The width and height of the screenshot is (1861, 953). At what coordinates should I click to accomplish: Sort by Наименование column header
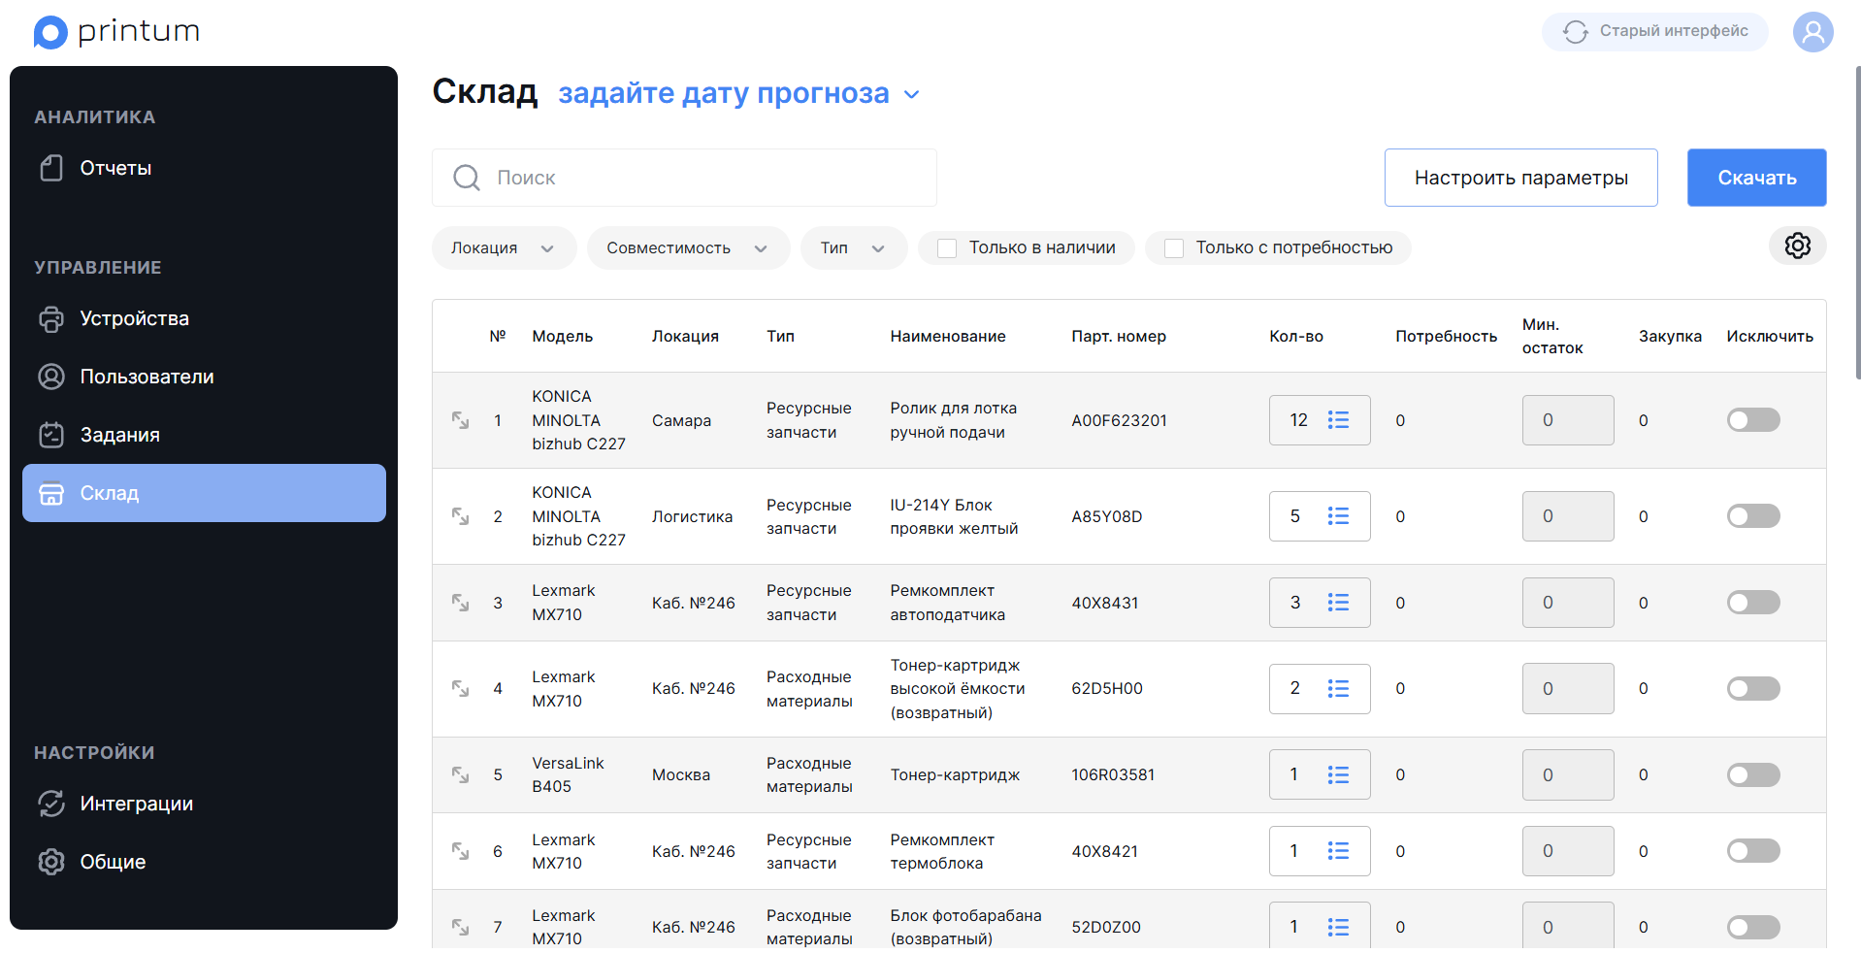click(948, 336)
